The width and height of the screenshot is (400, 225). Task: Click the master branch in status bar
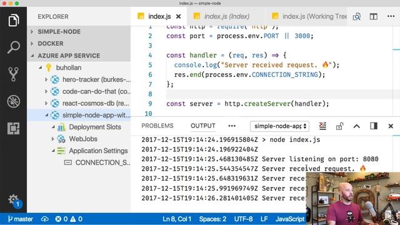[21, 219]
